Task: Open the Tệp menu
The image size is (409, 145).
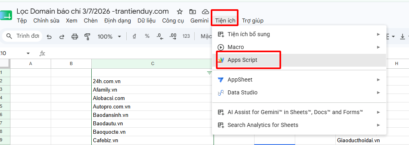Action: pos(22,20)
